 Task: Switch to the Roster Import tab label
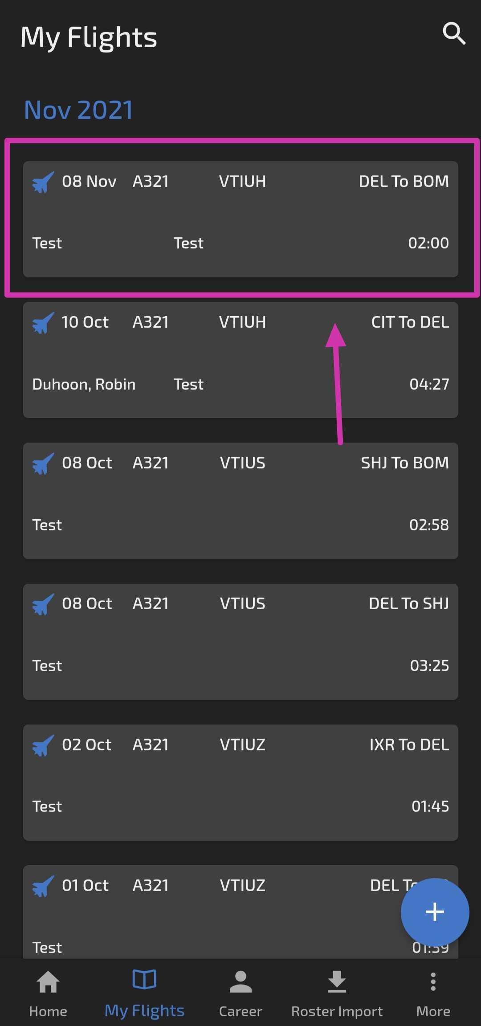click(337, 1011)
